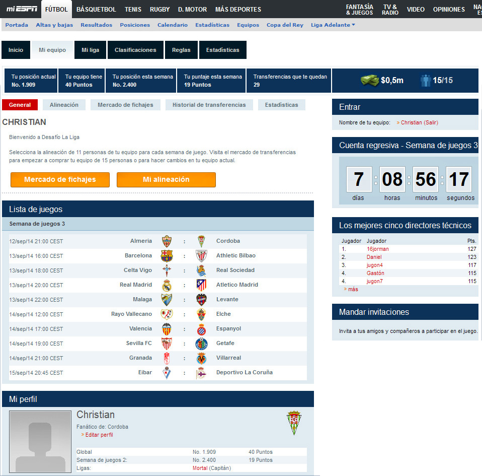Open the MÁS DEPORTES menu
This screenshot has width=482, height=476.
(238, 9)
